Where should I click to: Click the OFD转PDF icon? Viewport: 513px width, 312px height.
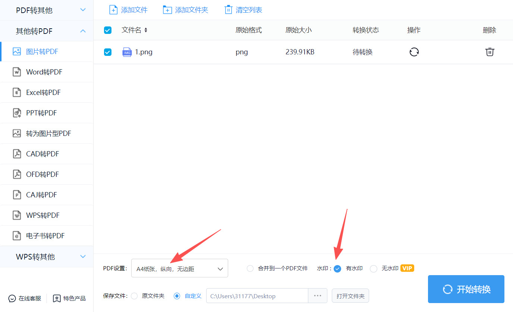[x=17, y=174]
